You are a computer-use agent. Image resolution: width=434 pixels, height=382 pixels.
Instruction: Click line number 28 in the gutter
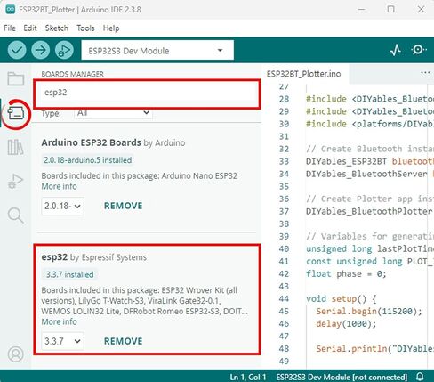pos(284,99)
